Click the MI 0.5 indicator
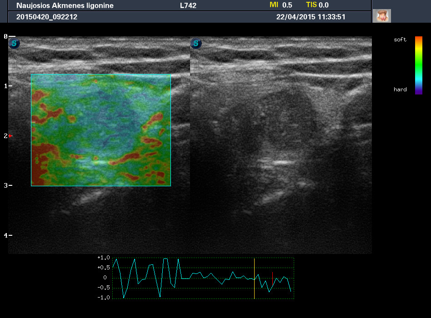The height and width of the screenshot is (318, 431). tap(281, 5)
